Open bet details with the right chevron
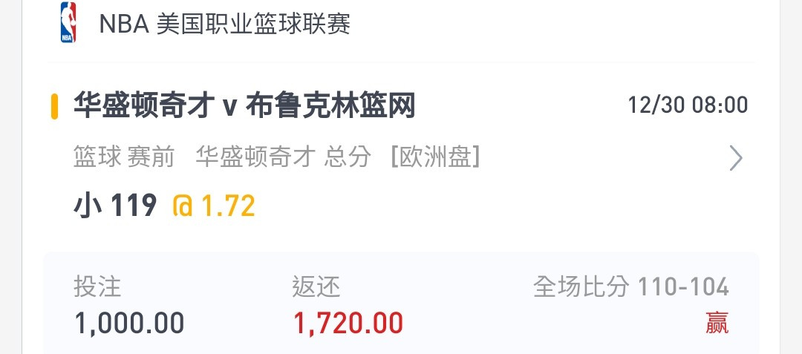 [735, 158]
